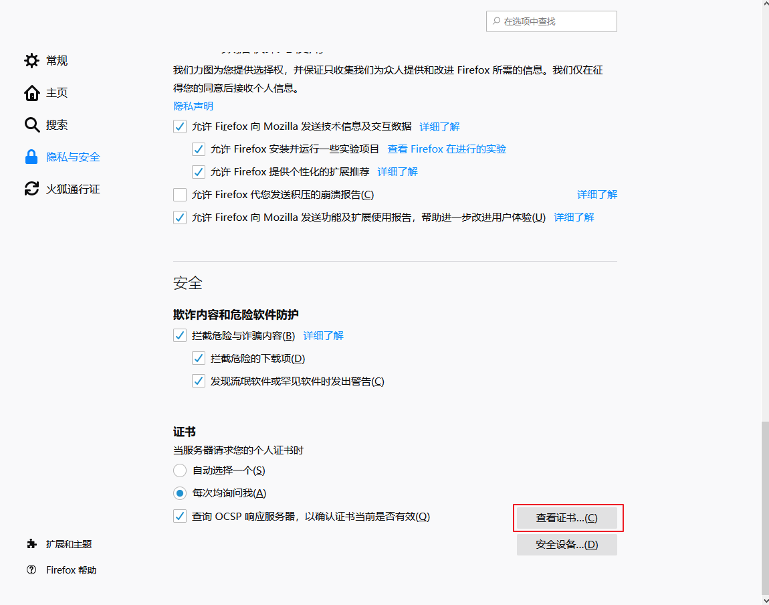Select the 每次均询问我 radio button

[180, 493]
